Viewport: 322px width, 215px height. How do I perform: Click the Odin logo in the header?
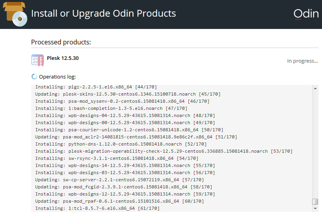click(x=306, y=14)
